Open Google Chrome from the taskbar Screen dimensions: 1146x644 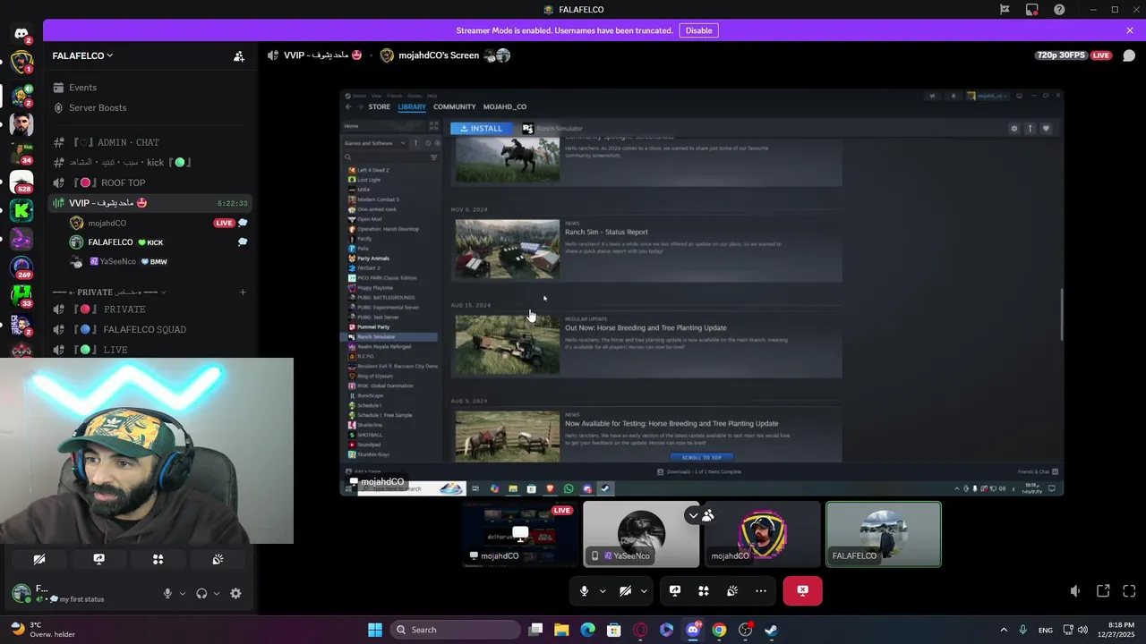[719, 630]
